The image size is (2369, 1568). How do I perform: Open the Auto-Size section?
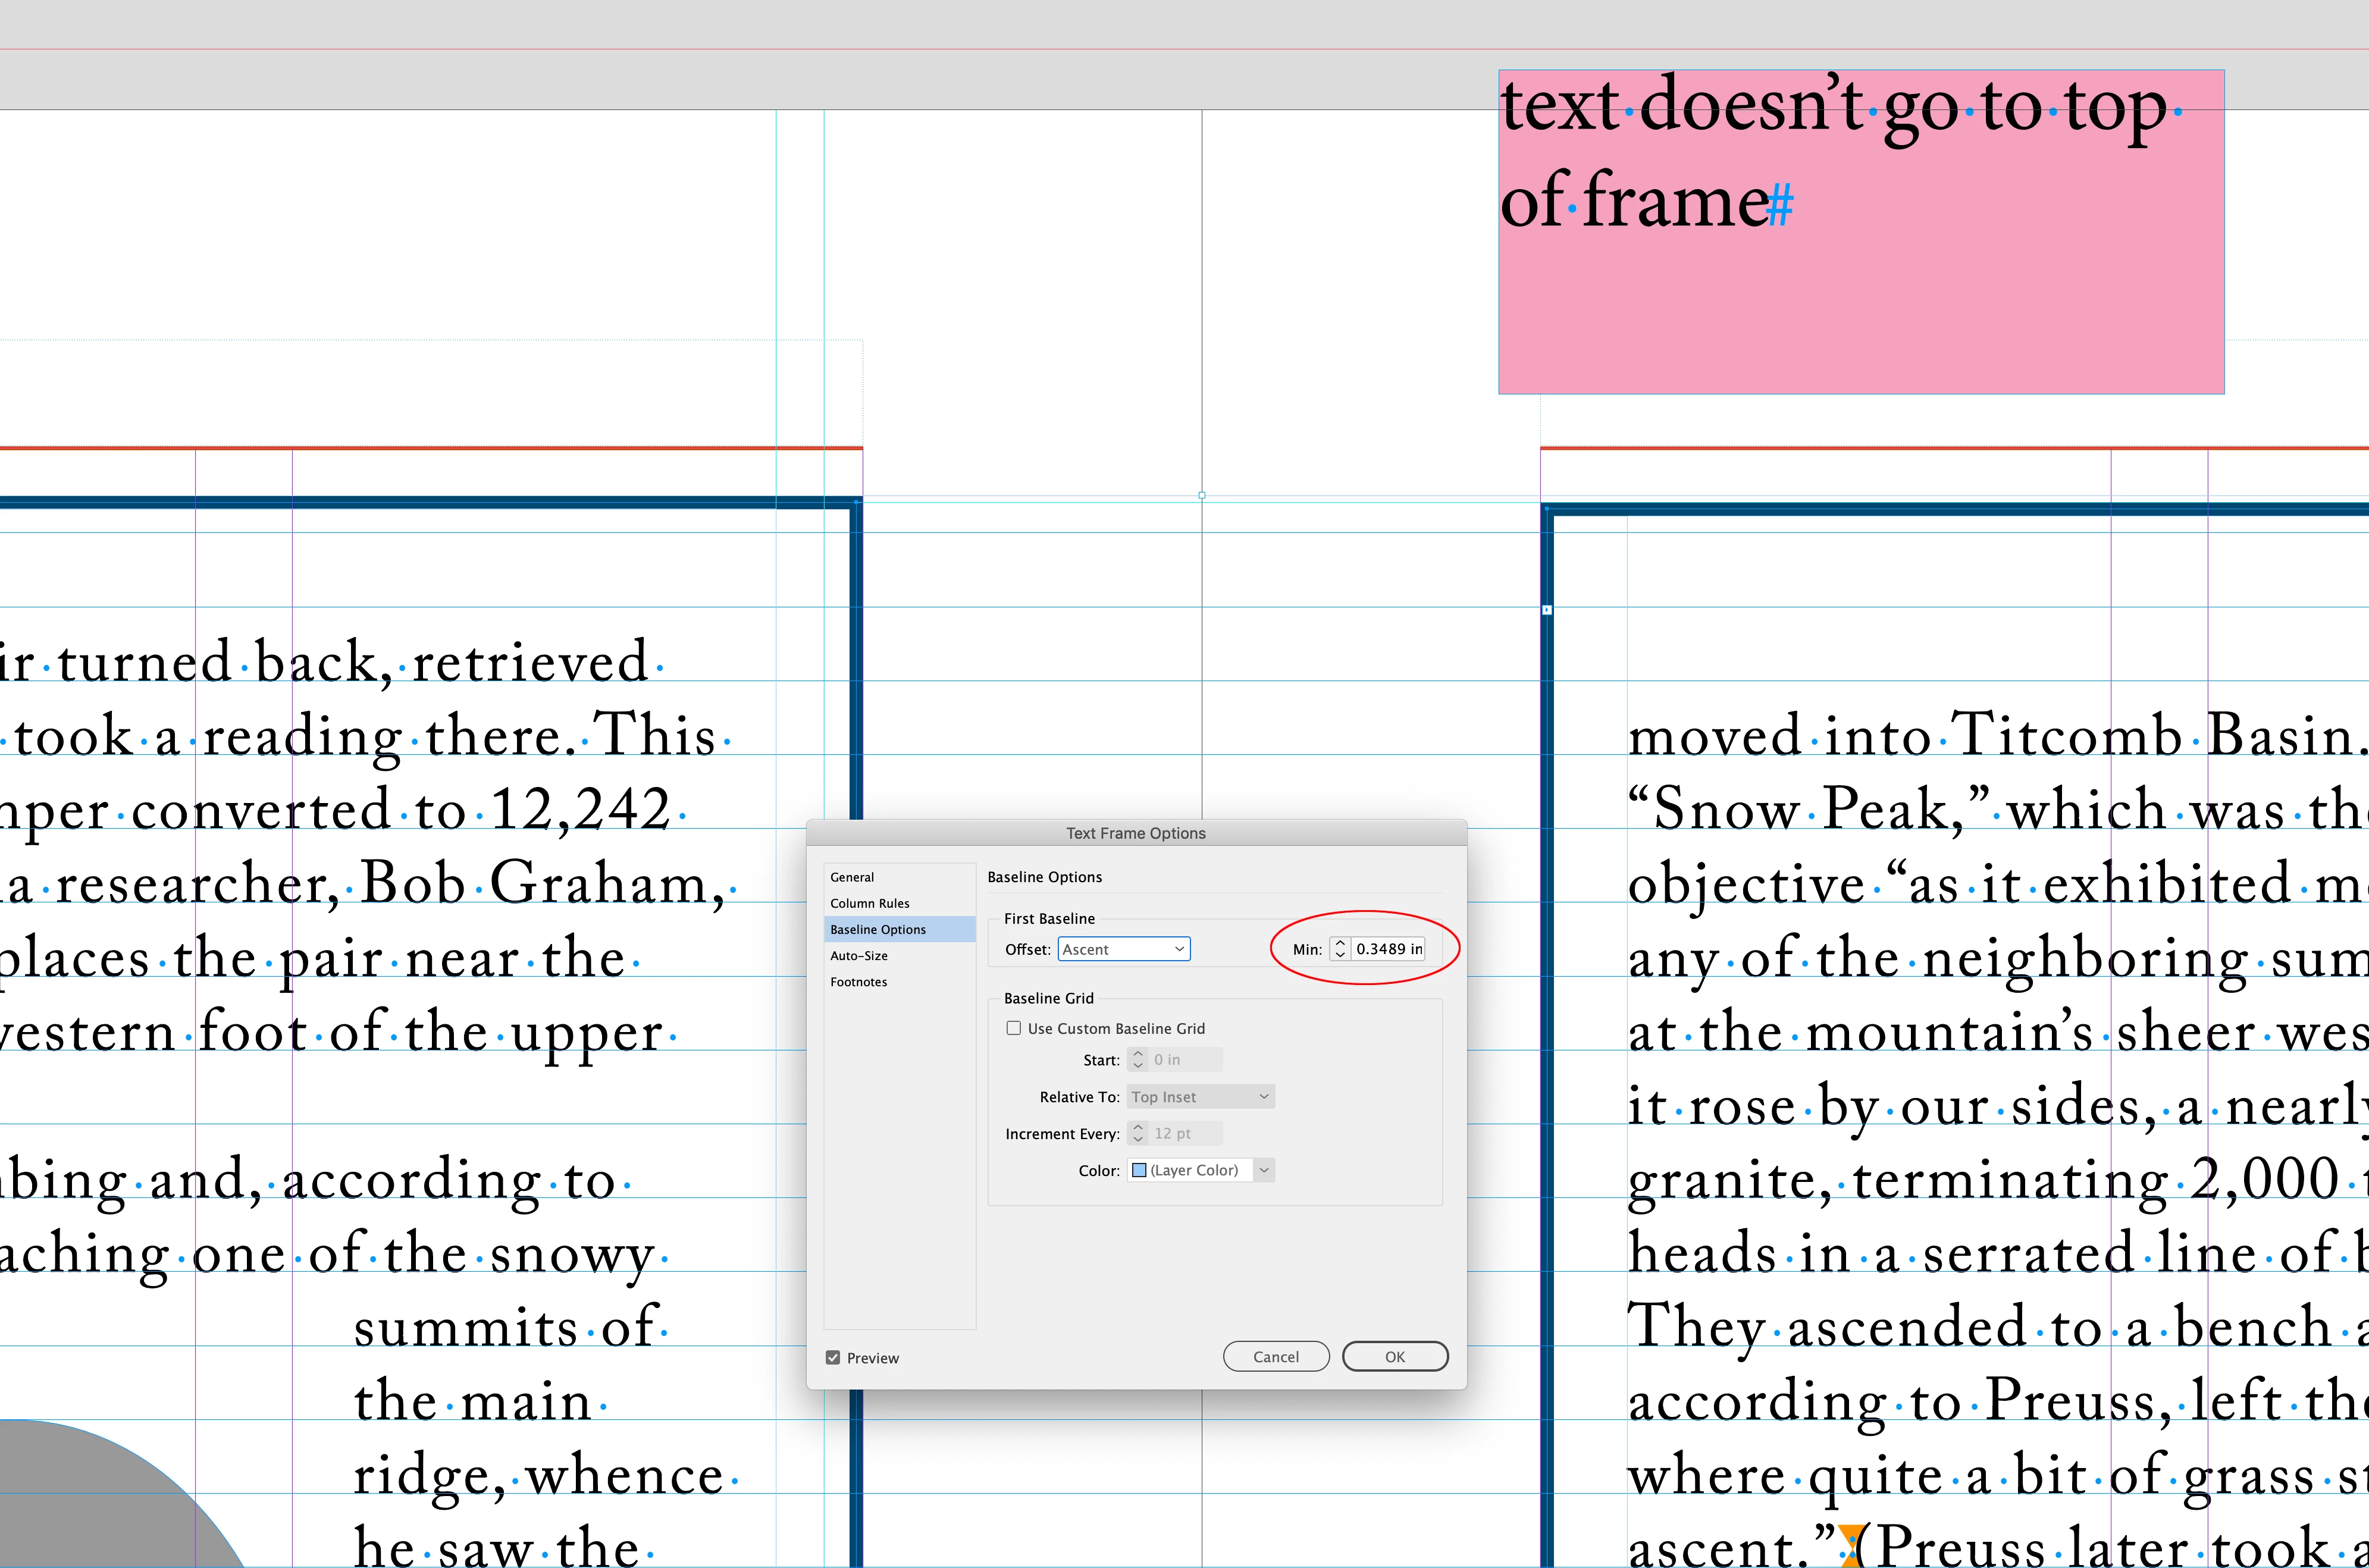(858, 956)
